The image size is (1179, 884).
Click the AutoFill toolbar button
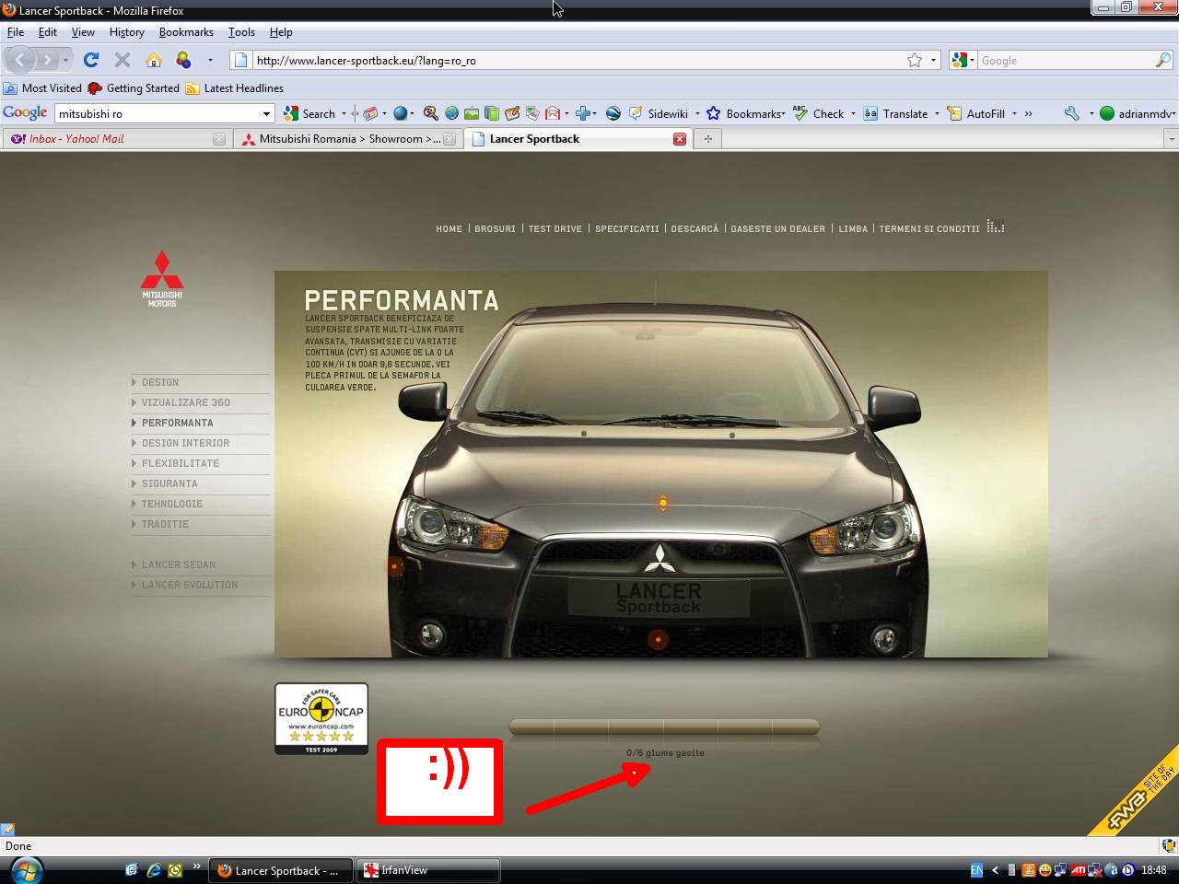[x=976, y=114]
